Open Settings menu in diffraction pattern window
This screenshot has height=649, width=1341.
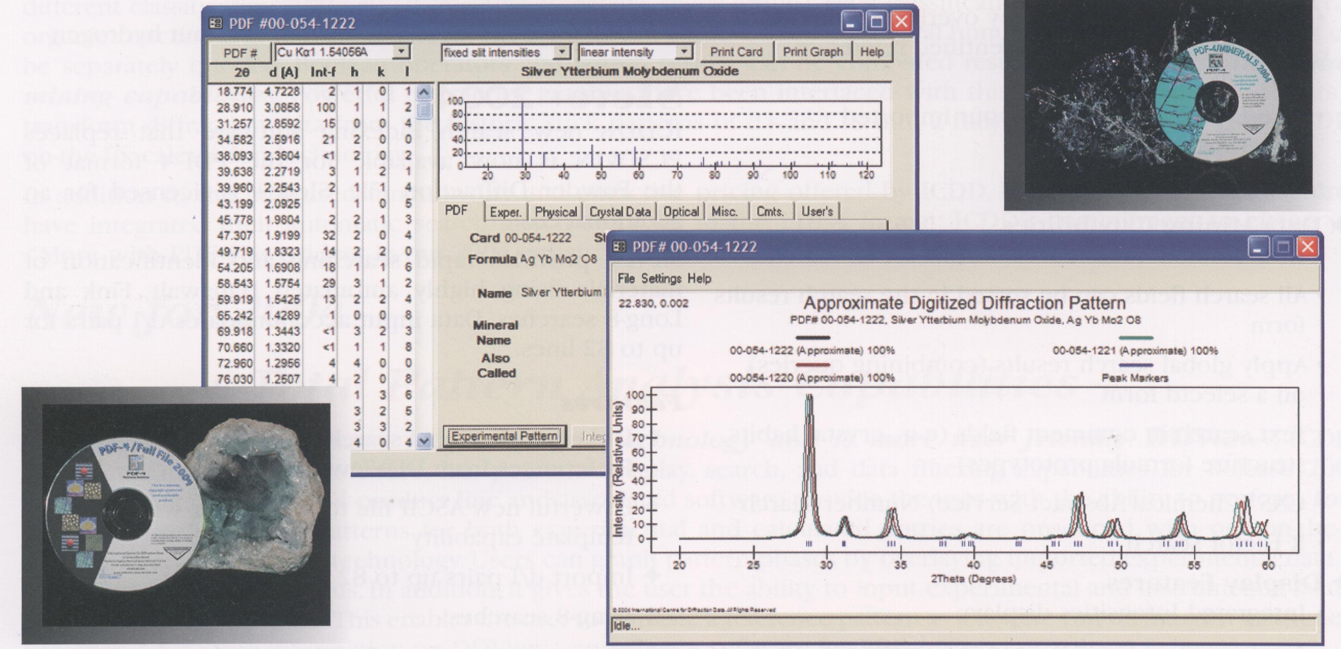tap(661, 279)
